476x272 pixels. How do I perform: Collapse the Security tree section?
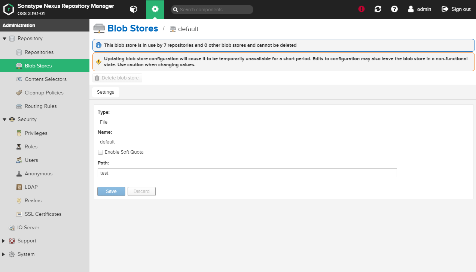point(4,120)
